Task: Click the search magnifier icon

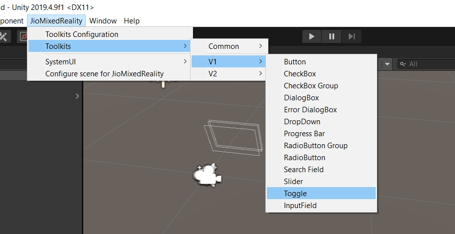Action: click(x=402, y=64)
